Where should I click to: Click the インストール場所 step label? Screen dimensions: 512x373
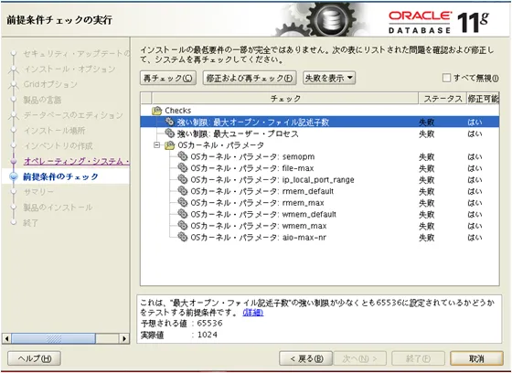click(x=54, y=131)
